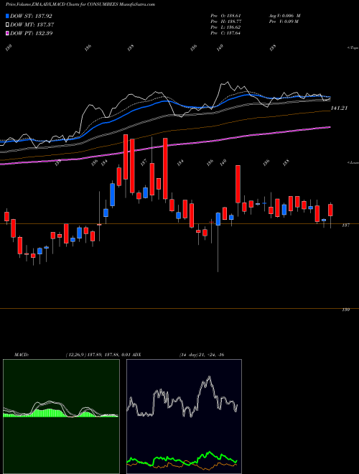Select the 'DOW MT: 137.37' legend text

tap(32, 24)
